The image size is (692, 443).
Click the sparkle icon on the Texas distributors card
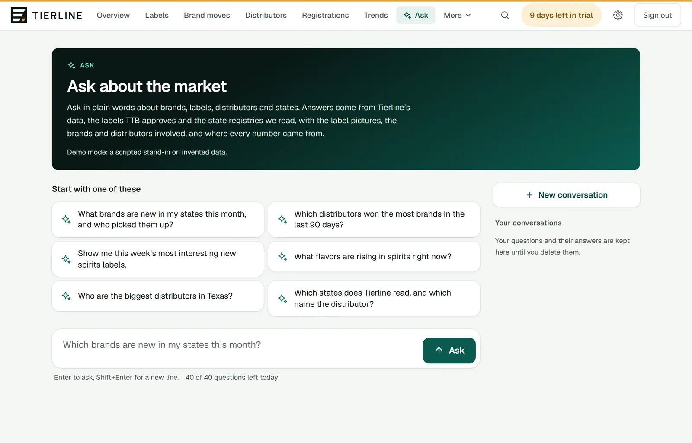coord(66,296)
